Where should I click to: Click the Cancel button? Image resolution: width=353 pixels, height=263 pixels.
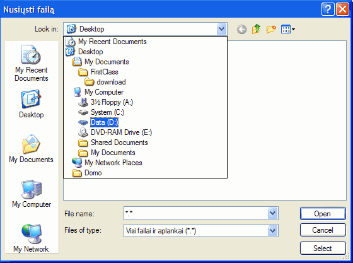click(x=323, y=230)
